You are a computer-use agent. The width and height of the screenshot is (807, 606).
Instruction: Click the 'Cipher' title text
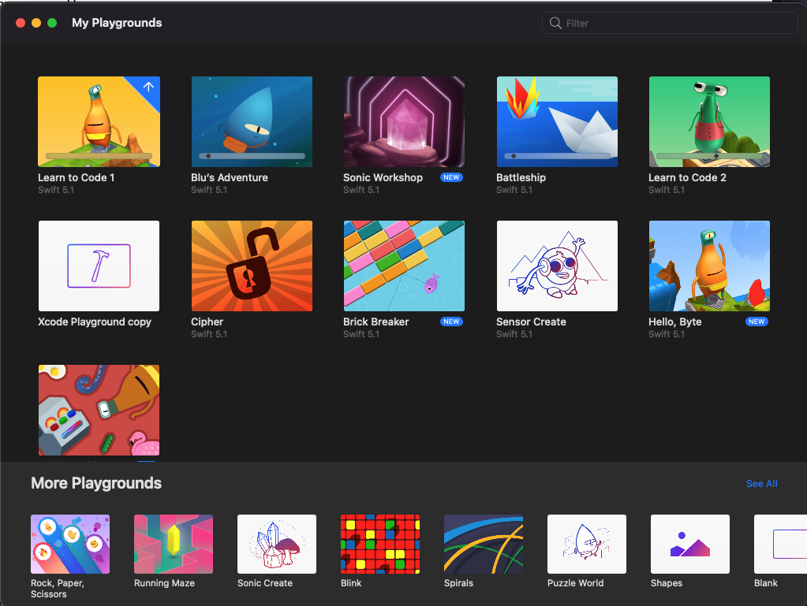[x=207, y=322]
